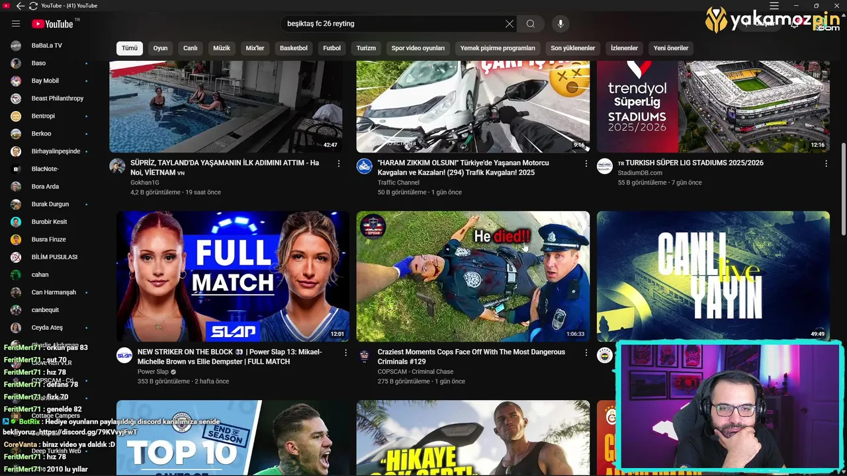This screenshot has width=847, height=476.
Task: Select the Yeni öneriler filter chip
Action: pyautogui.click(x=671, y=48)
